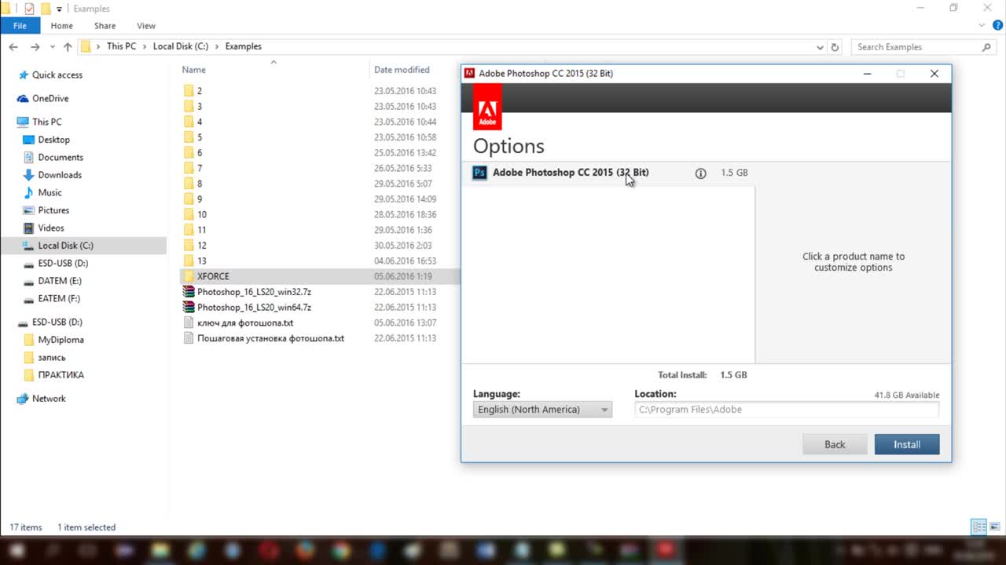Select This PC in navigation pane
Screen dimensions: 1006x565
click(46, 122)
